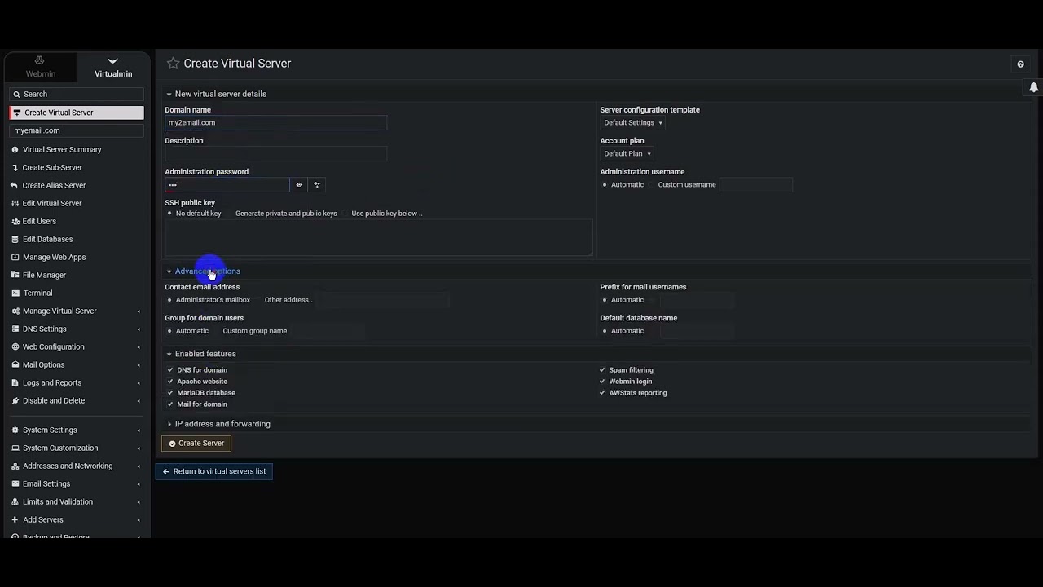Open the Account plan dropdown
1043x587 pixels.
coord(627,154)
